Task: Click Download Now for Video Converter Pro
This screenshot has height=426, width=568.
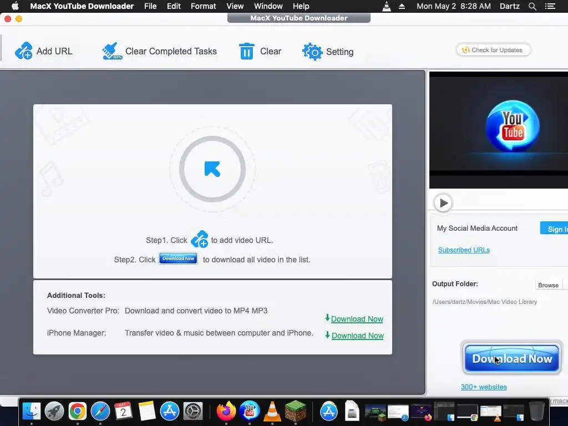Action: tap(357, 319)
